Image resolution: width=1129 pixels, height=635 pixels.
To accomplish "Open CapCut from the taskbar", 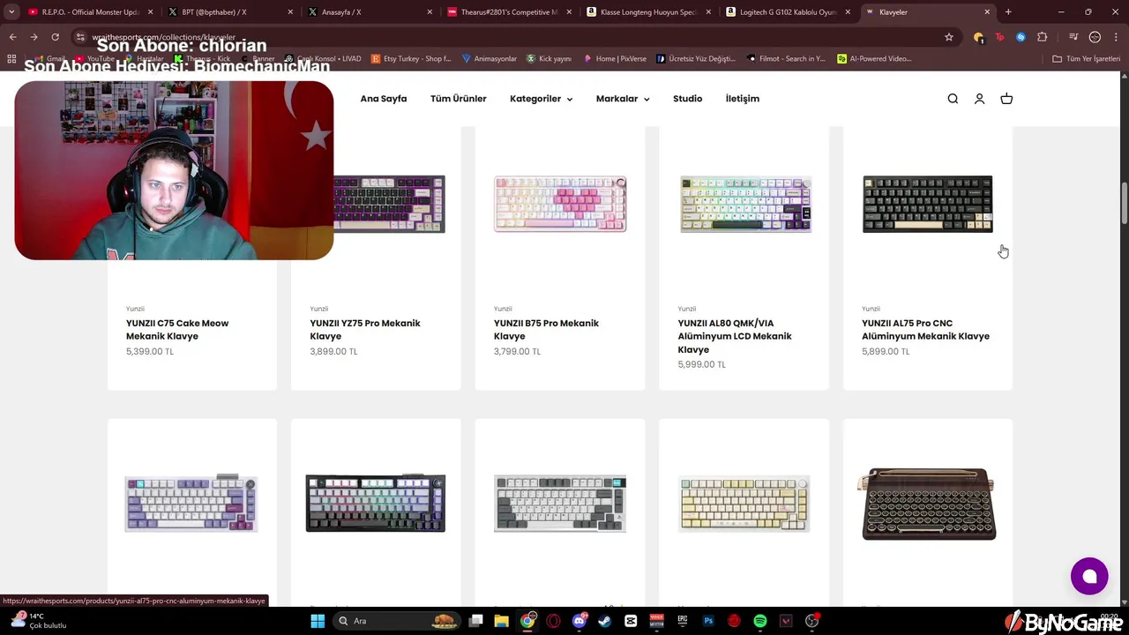I will click(x=631, y=621).
